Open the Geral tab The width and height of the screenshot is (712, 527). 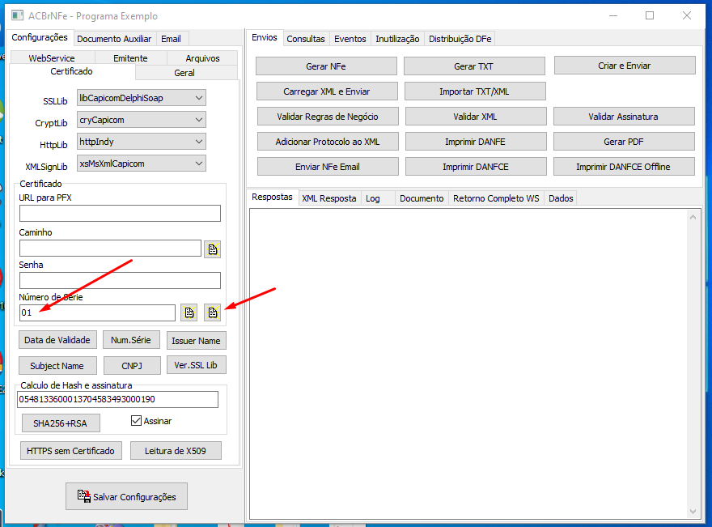click(x=184, y=73)
